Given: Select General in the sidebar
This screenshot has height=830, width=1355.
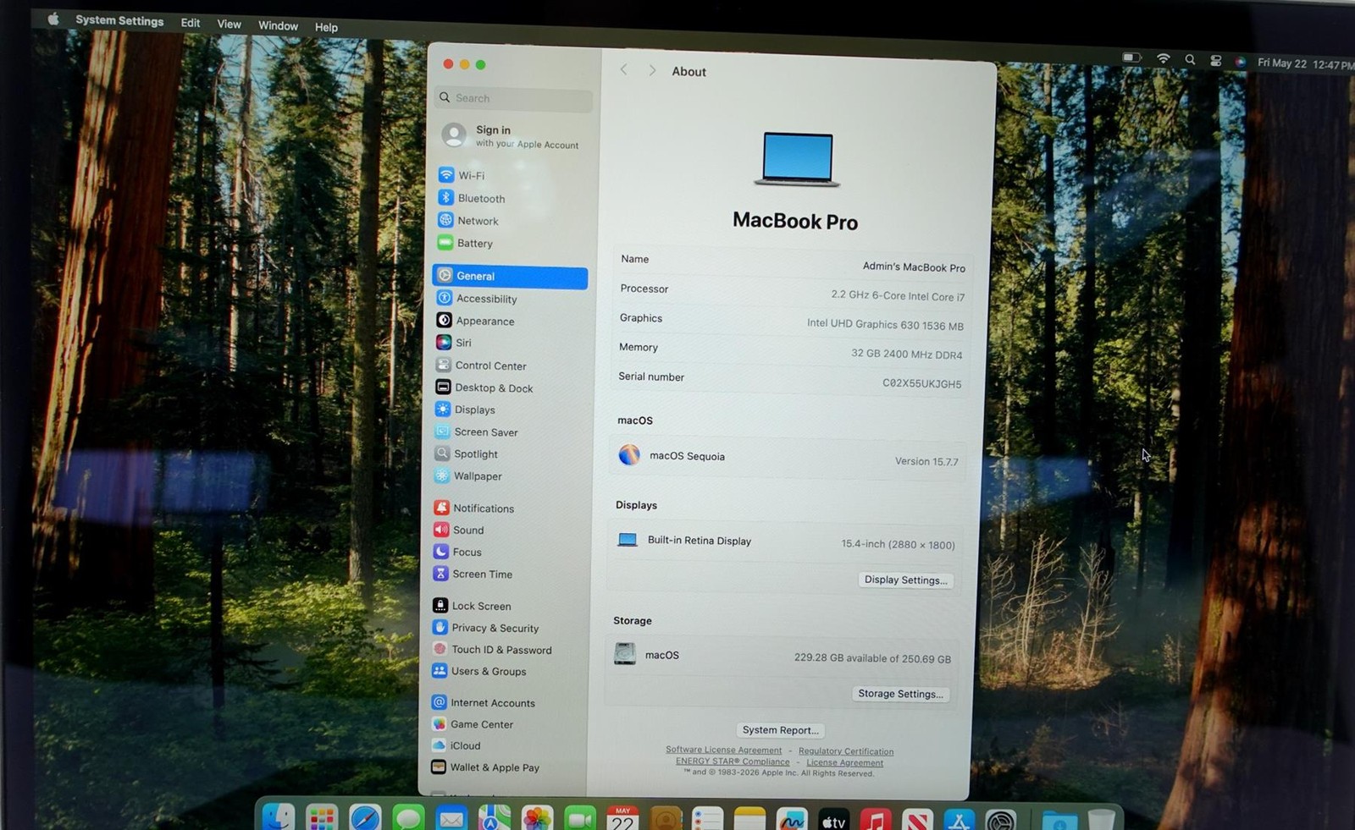Looking at the screenshot, I should [x=510, y=276].
